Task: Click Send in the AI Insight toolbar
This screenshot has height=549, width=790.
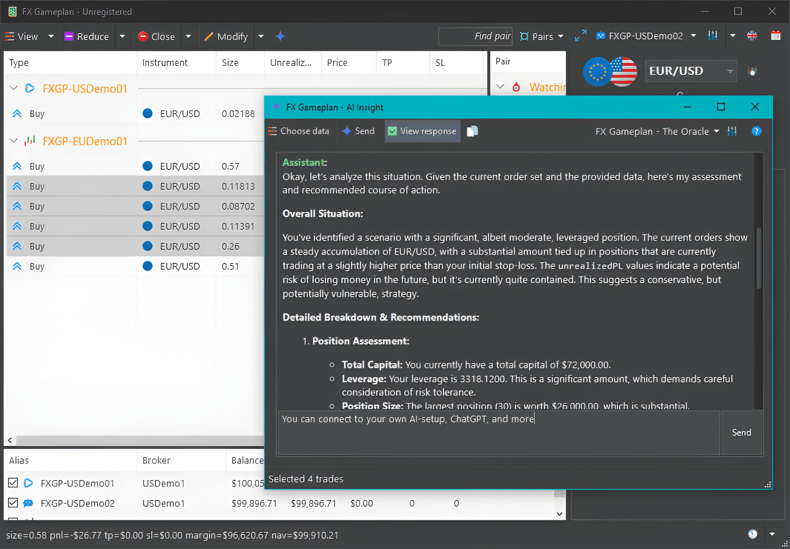Action: pyautogui.click(x=358, y=131)
